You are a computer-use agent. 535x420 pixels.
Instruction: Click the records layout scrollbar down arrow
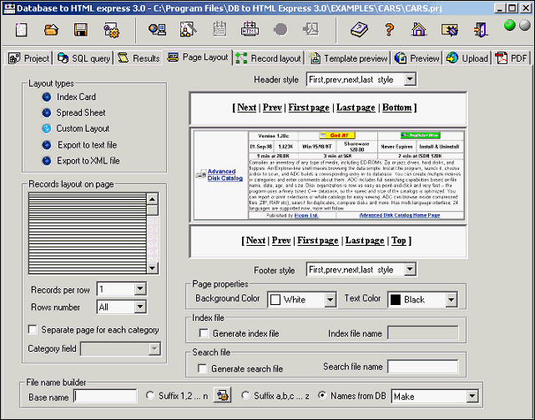pyautogui.click(x=152, y=268)
